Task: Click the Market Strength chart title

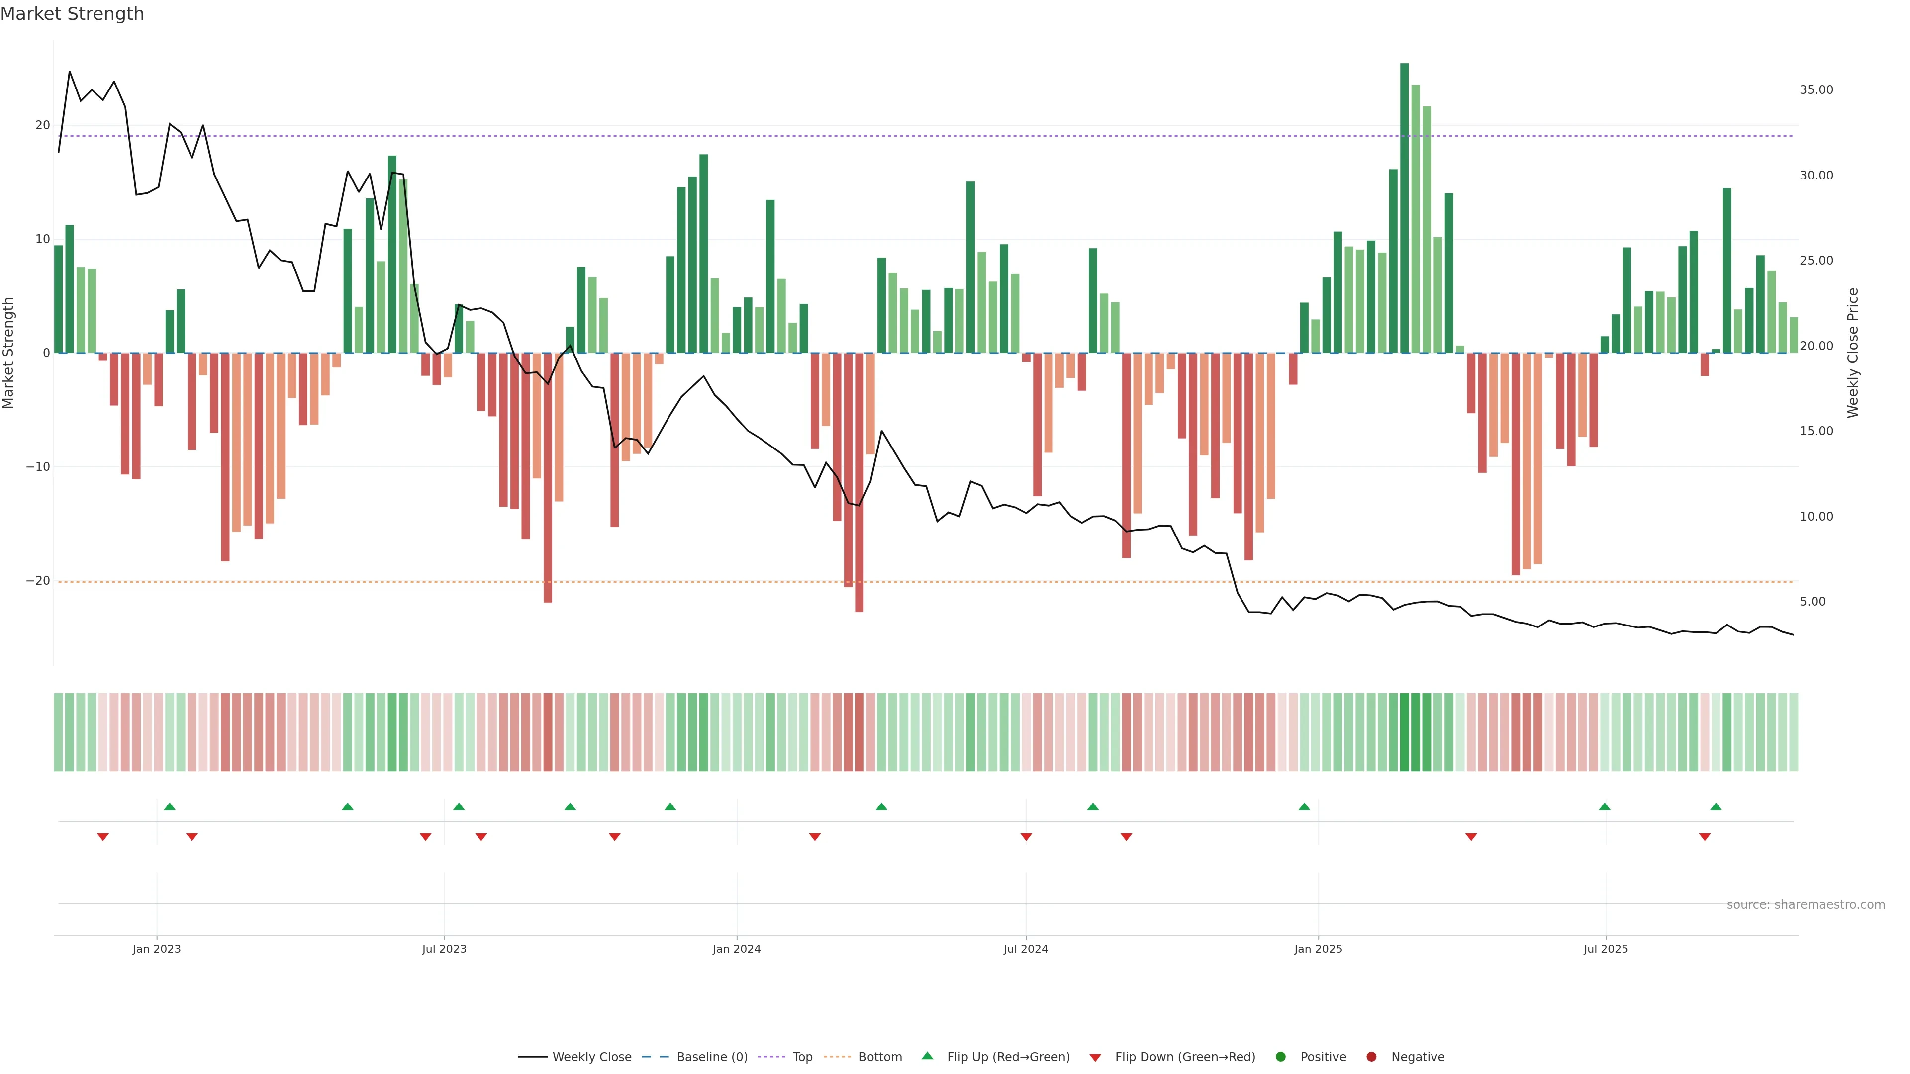Action: point(72,14)
